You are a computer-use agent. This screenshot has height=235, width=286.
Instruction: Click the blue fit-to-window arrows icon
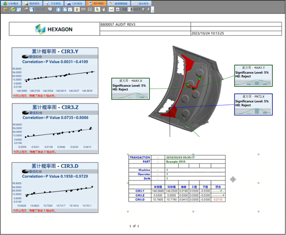click(x=58, y=10)
